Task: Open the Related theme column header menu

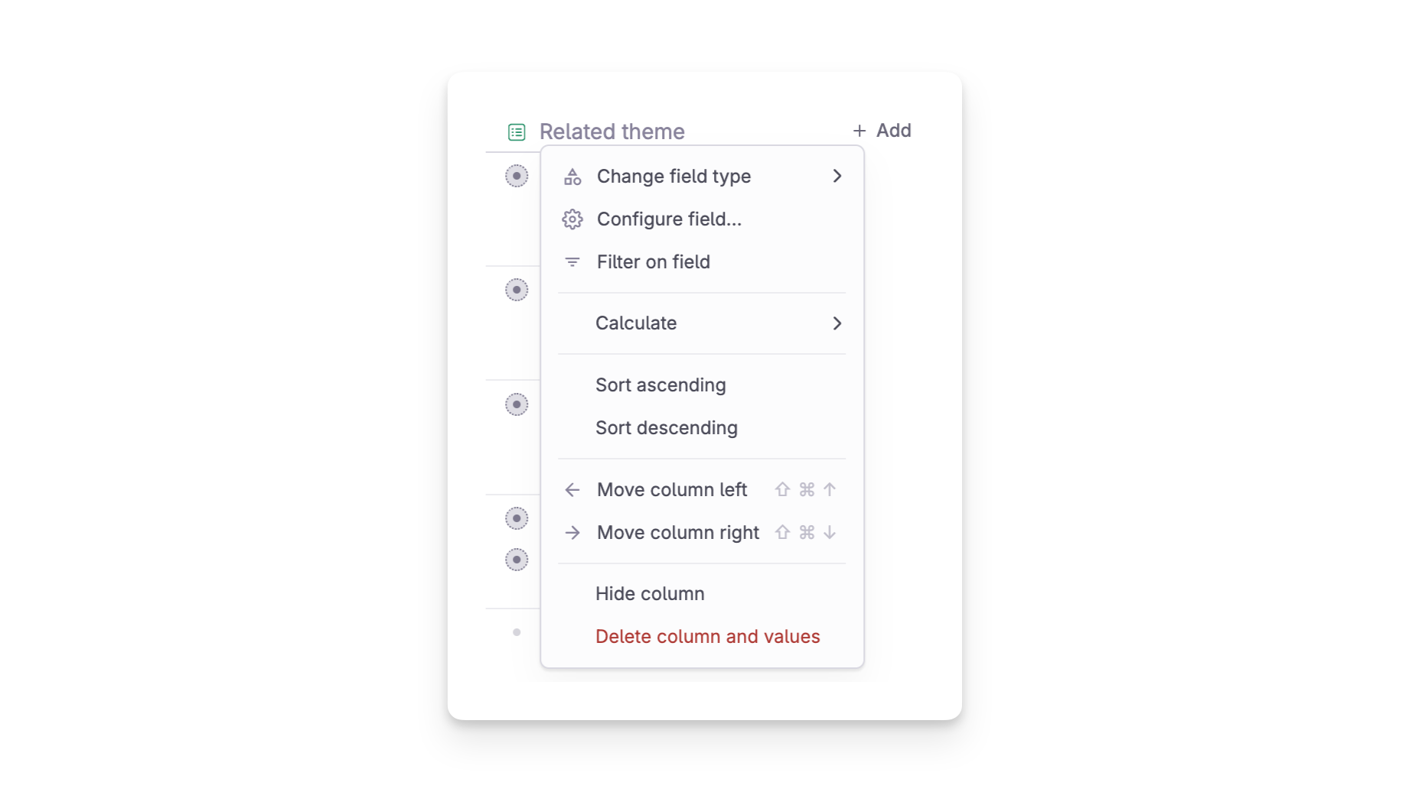Action: click(x=612, y=131)
